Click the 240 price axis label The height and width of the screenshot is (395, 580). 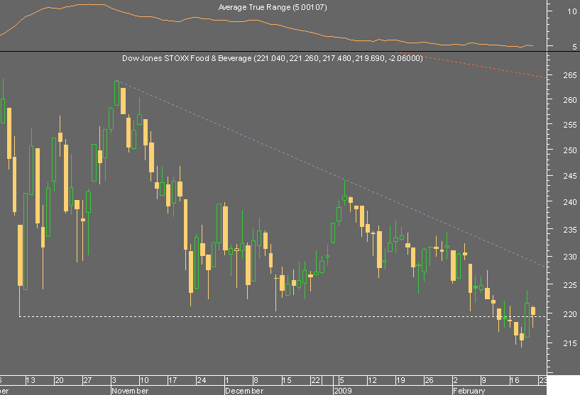point(570,202)
